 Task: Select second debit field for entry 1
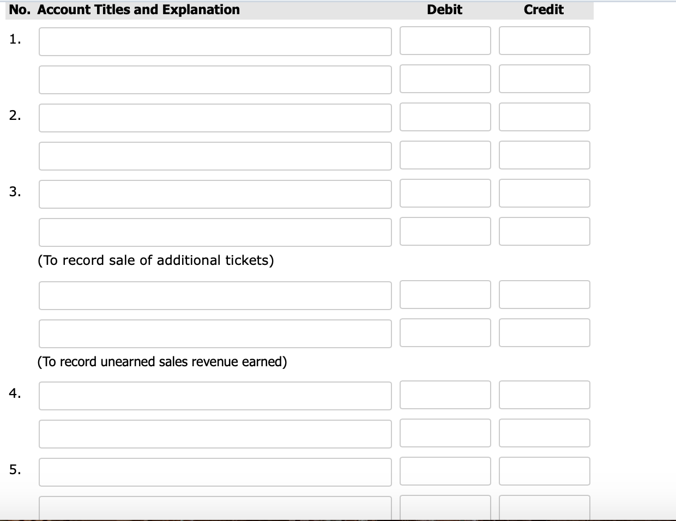pos(445,79)
